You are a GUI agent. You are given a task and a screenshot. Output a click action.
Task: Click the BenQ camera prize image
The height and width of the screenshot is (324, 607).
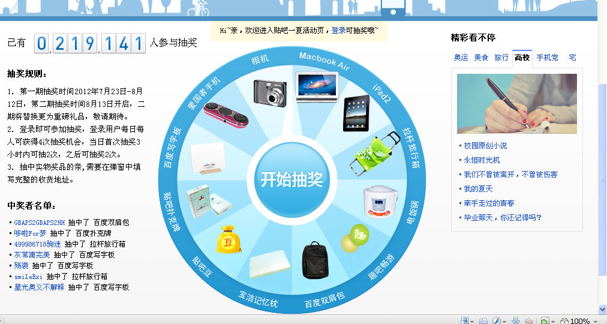[x=270, y=93]
